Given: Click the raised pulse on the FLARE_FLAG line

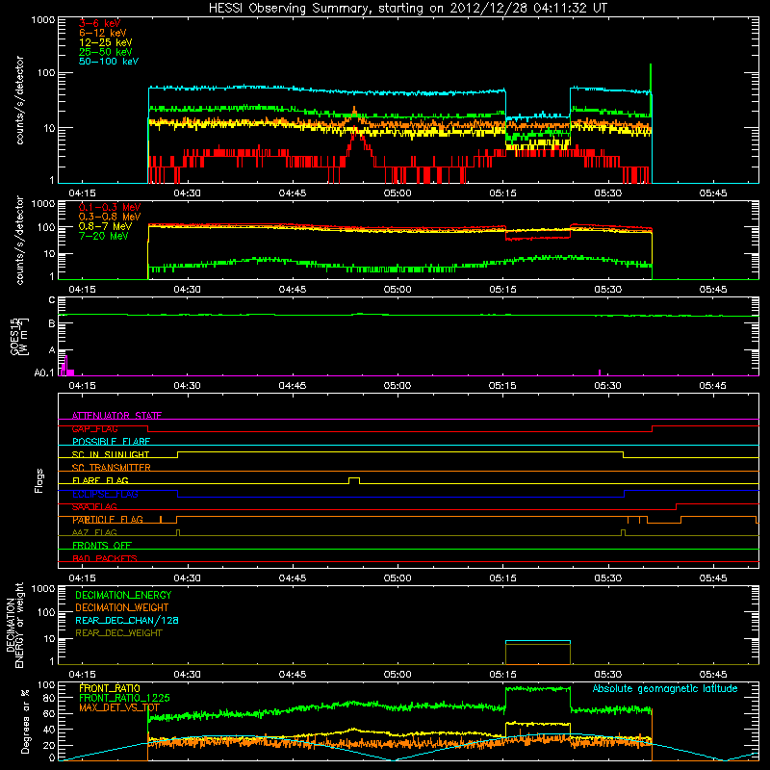Looking at the screenshot, I should coord(354,479).
